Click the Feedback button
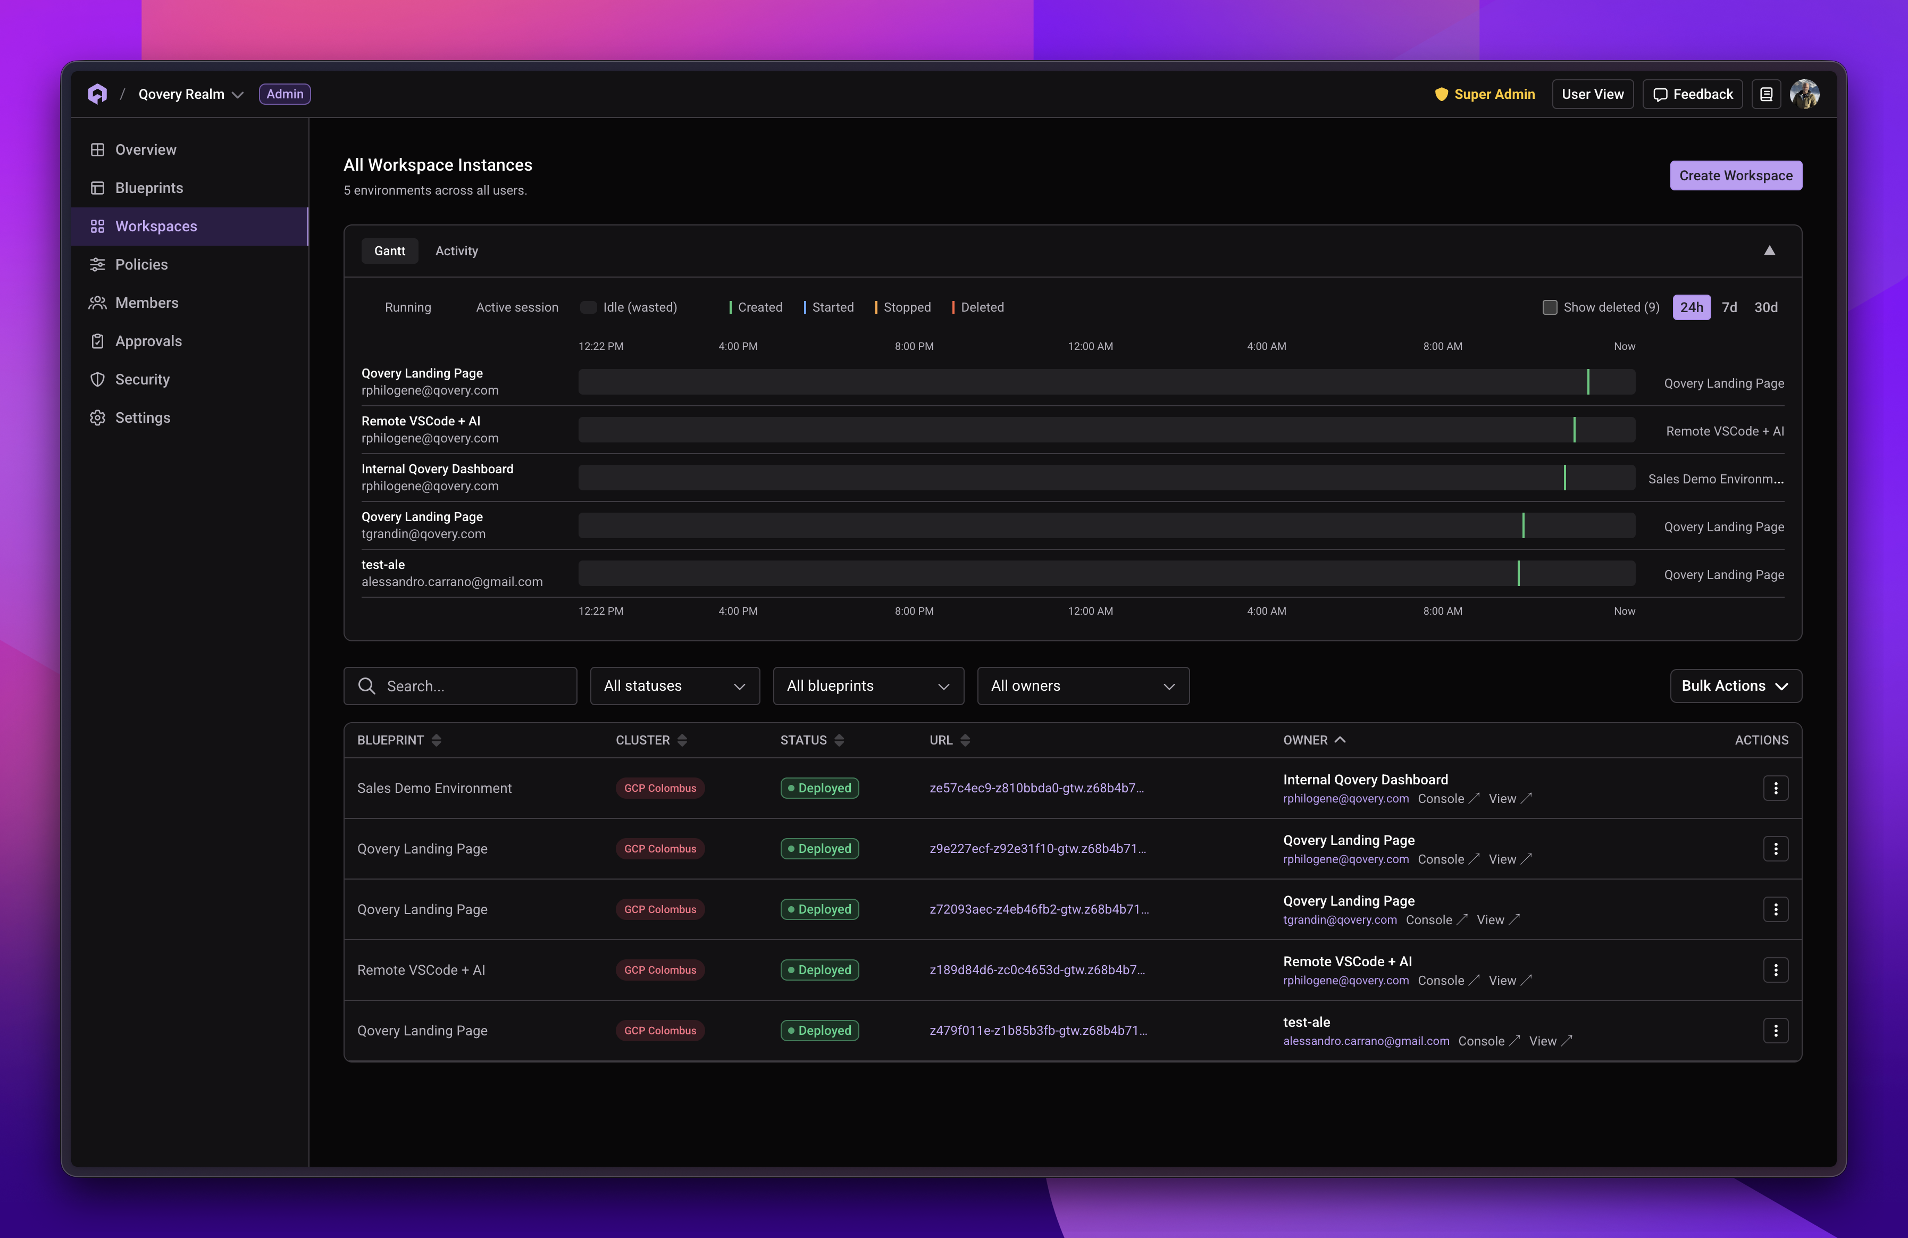This screenshot has height=1238, width=1908. pyautogui.click(x=1692, y=94)
